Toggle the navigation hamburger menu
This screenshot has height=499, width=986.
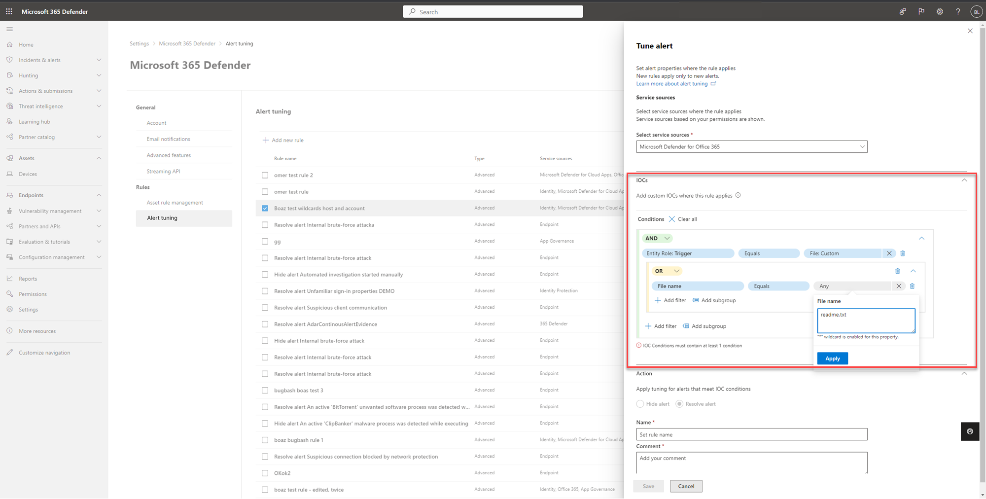[x=9, y=29]
